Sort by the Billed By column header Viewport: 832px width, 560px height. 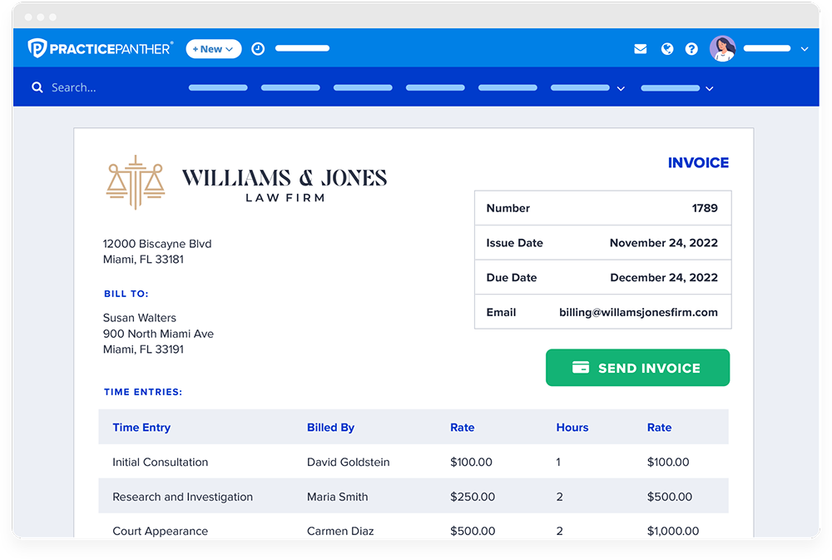[330, 428]
